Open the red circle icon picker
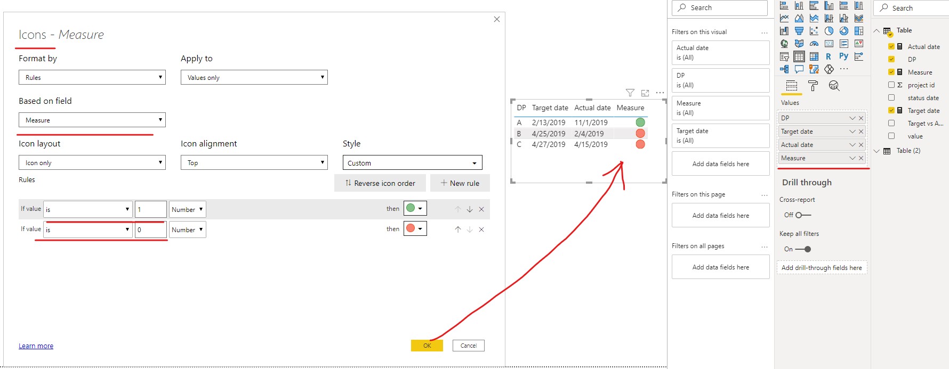949x369 pixels. 415,228
